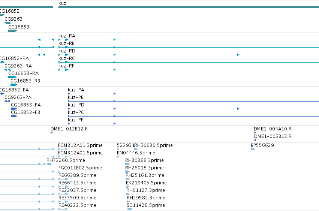
Task: Select the kuz-RA transcript label
Action: pyautogui.click(x=67, y=36)
